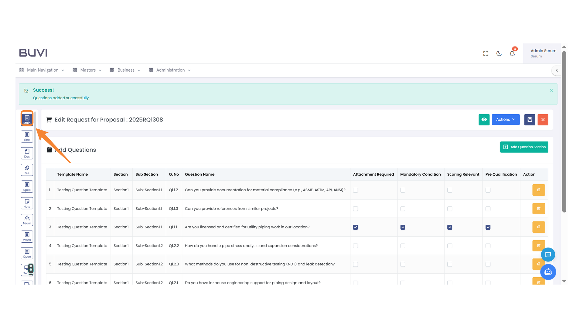Open the Business menu

pyautogui.click(x=125, y=70)
